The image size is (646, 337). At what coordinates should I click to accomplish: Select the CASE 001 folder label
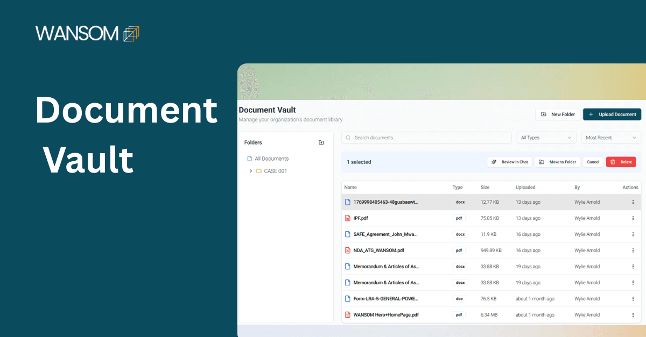[275, 171]
